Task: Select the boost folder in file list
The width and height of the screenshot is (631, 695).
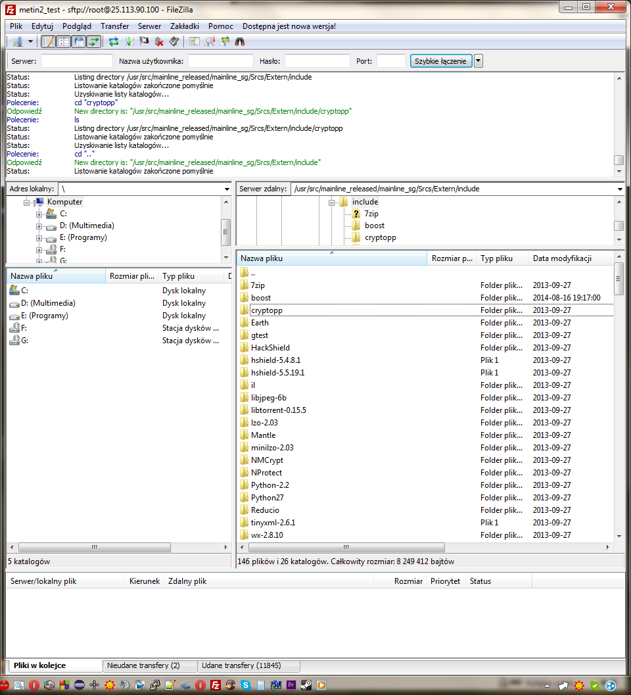Action: click(x=260, y=298)
